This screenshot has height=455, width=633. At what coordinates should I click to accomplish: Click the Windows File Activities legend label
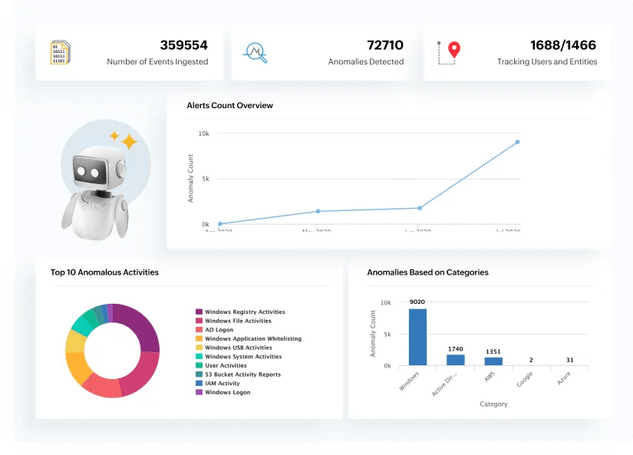[238, 321]
